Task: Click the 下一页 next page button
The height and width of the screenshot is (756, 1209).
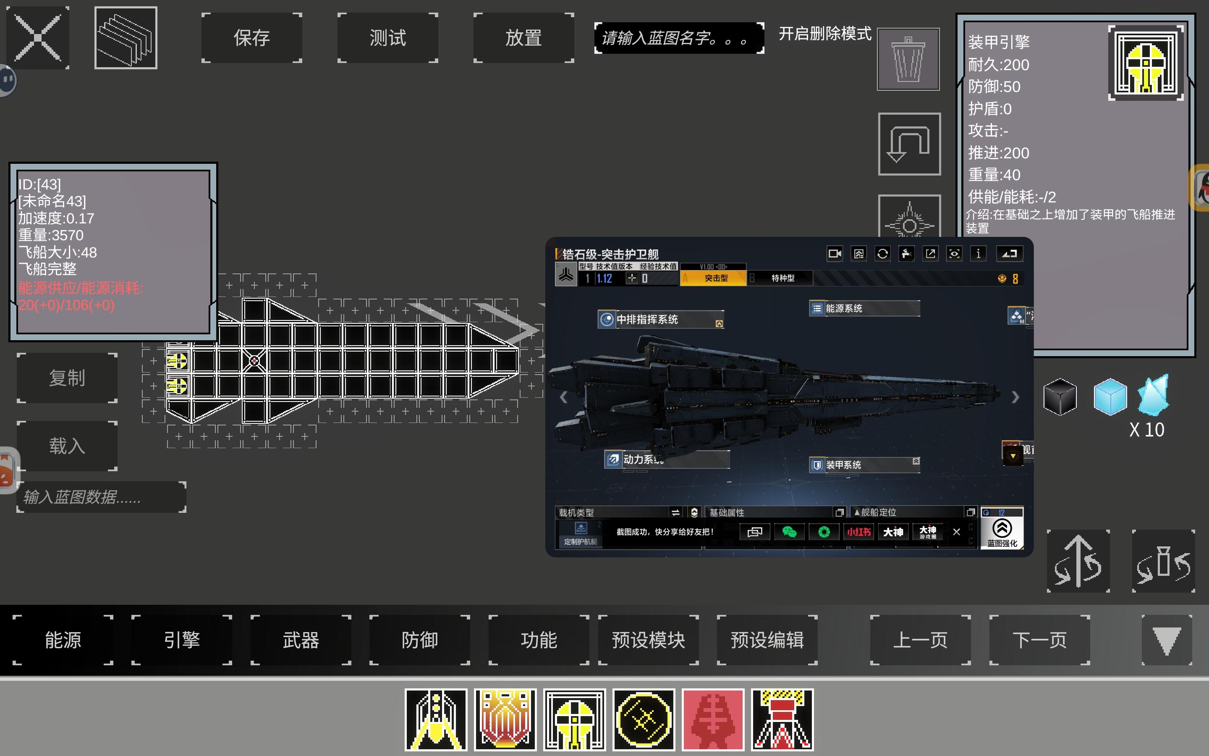Action: (x=1039, y=640)
